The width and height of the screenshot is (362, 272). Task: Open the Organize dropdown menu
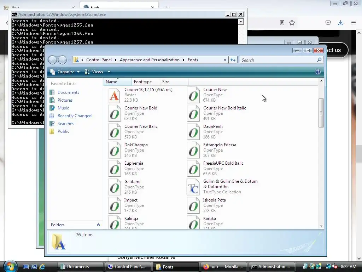pos(65,72)
